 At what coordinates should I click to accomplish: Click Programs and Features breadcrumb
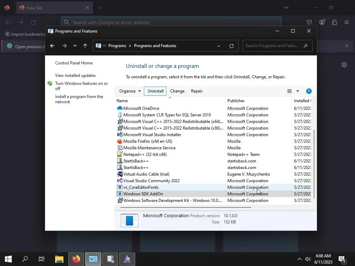[x=155, y=46]
